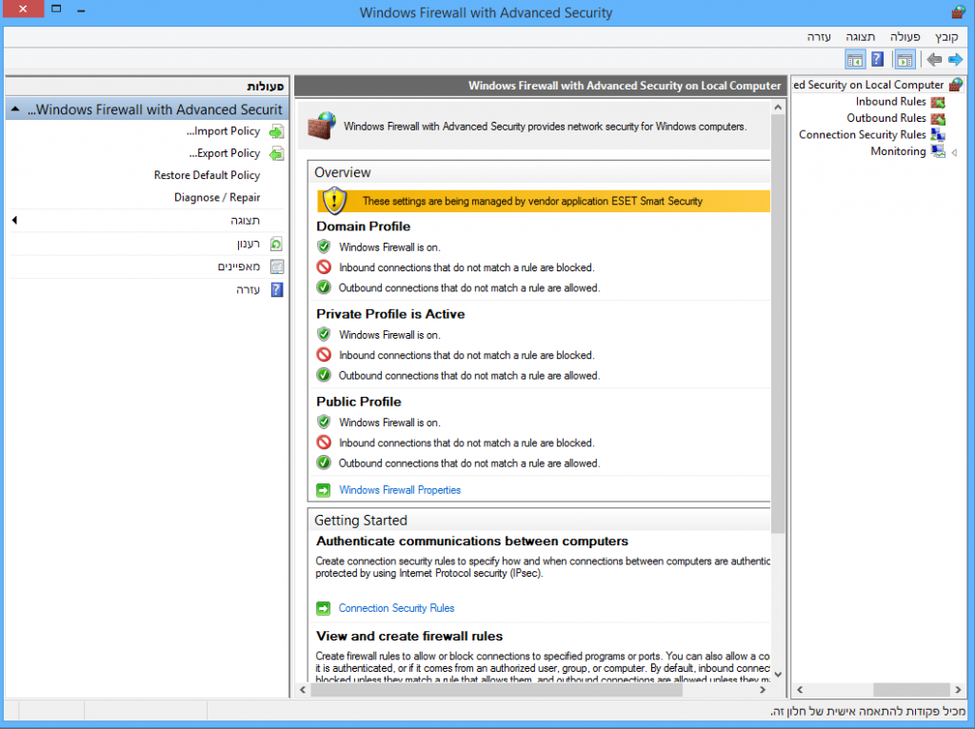The image size is (975, 729).
Task: Click the title bar firewall app icon
Action: pos(958,11)
